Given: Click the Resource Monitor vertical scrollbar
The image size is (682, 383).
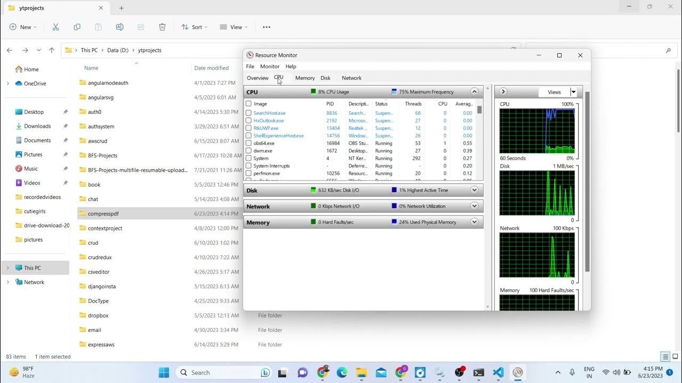Looking at the screenshot, I should point(588,181).
